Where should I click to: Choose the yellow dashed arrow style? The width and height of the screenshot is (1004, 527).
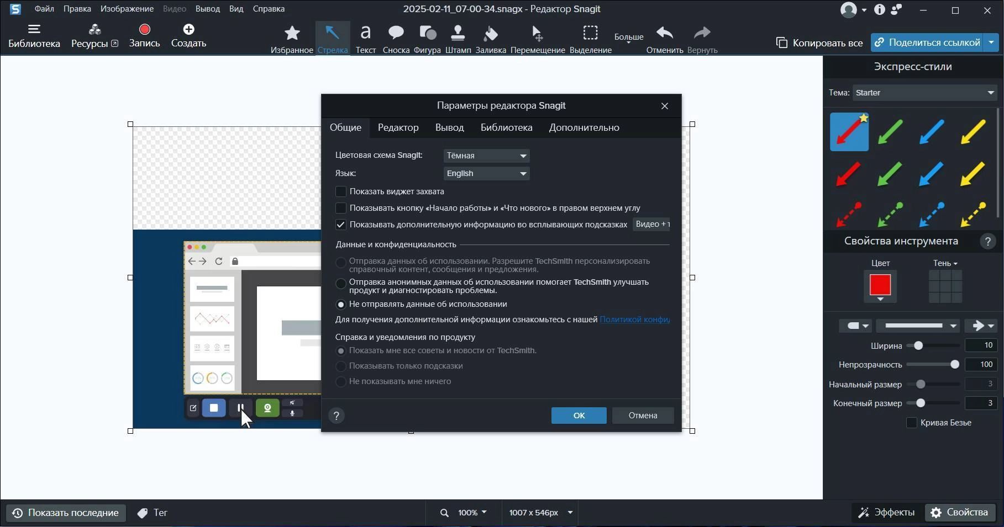[x=973, y=214]
